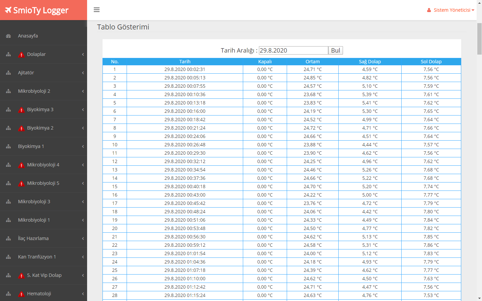Click the Ortam value 24,00 °C
Screen dimensions: 482x301
[313, 253]
